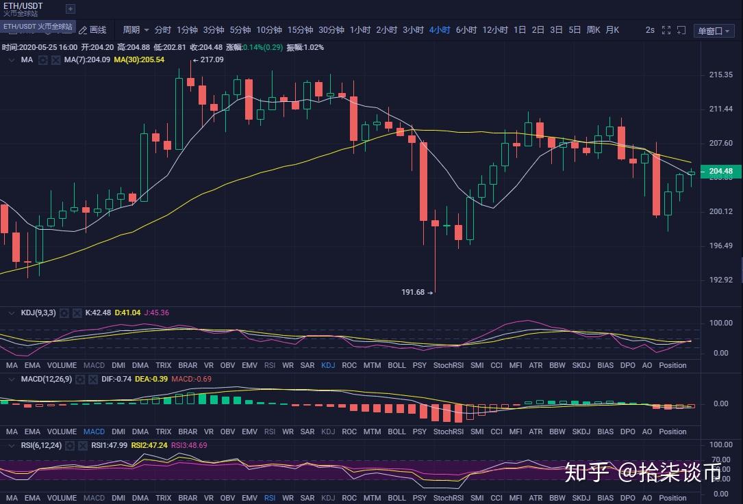Choose Position in the KDJ panel's indicator row
Screen dimensions: 743x504
point(672,365)
